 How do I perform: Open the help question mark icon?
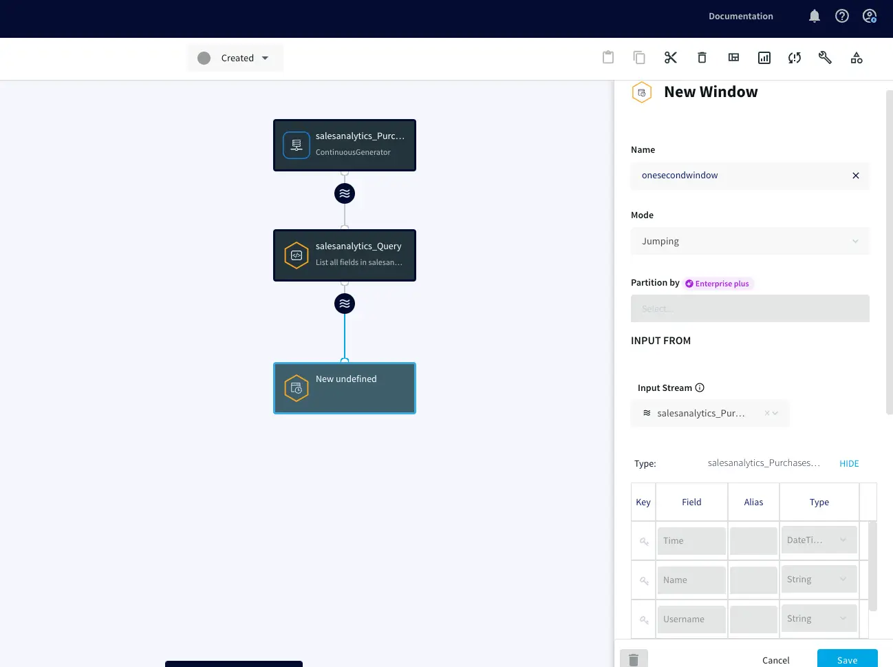(x=842, y=16)
